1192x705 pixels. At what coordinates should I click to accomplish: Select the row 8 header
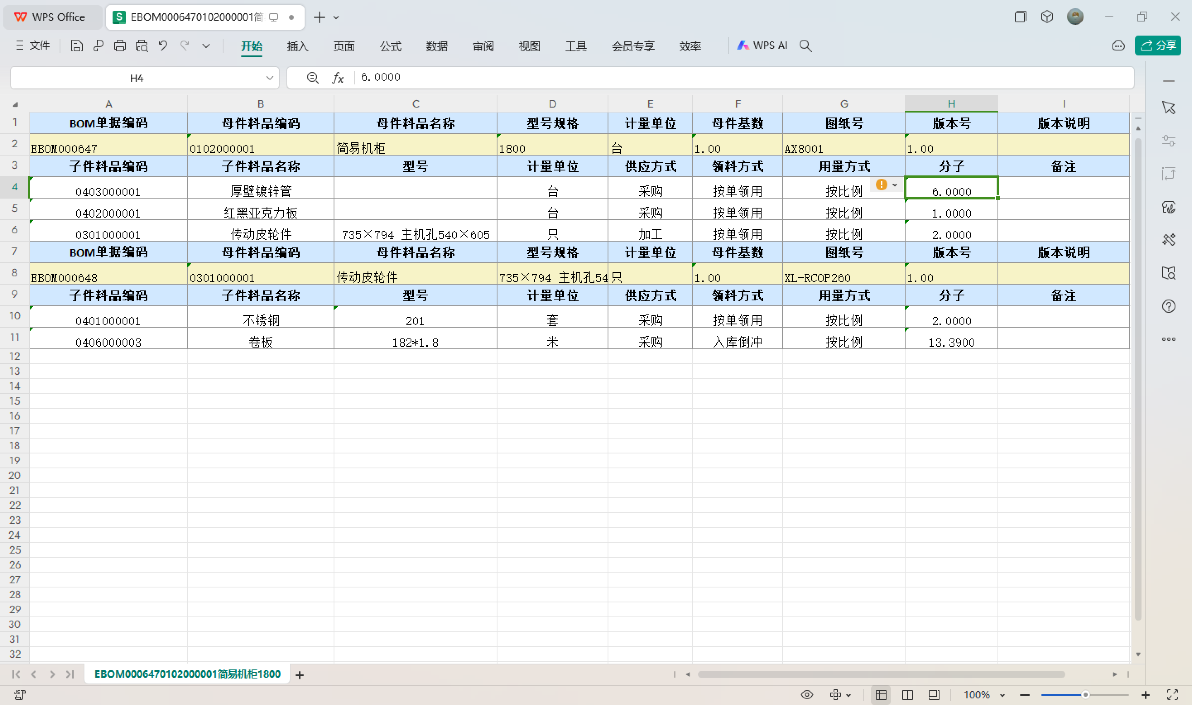pos(15,273)
